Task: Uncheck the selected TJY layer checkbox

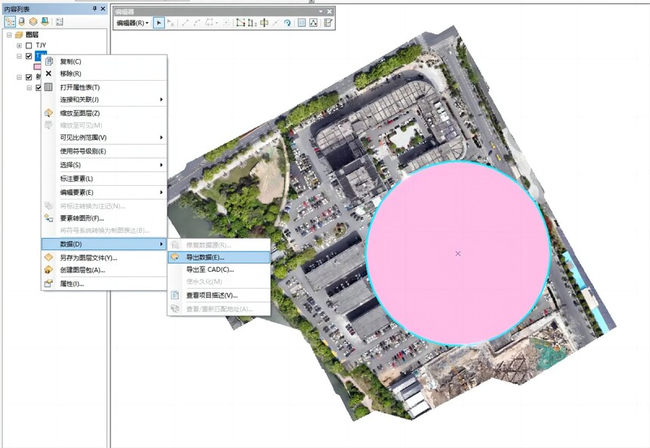Action: click(29, 56)
